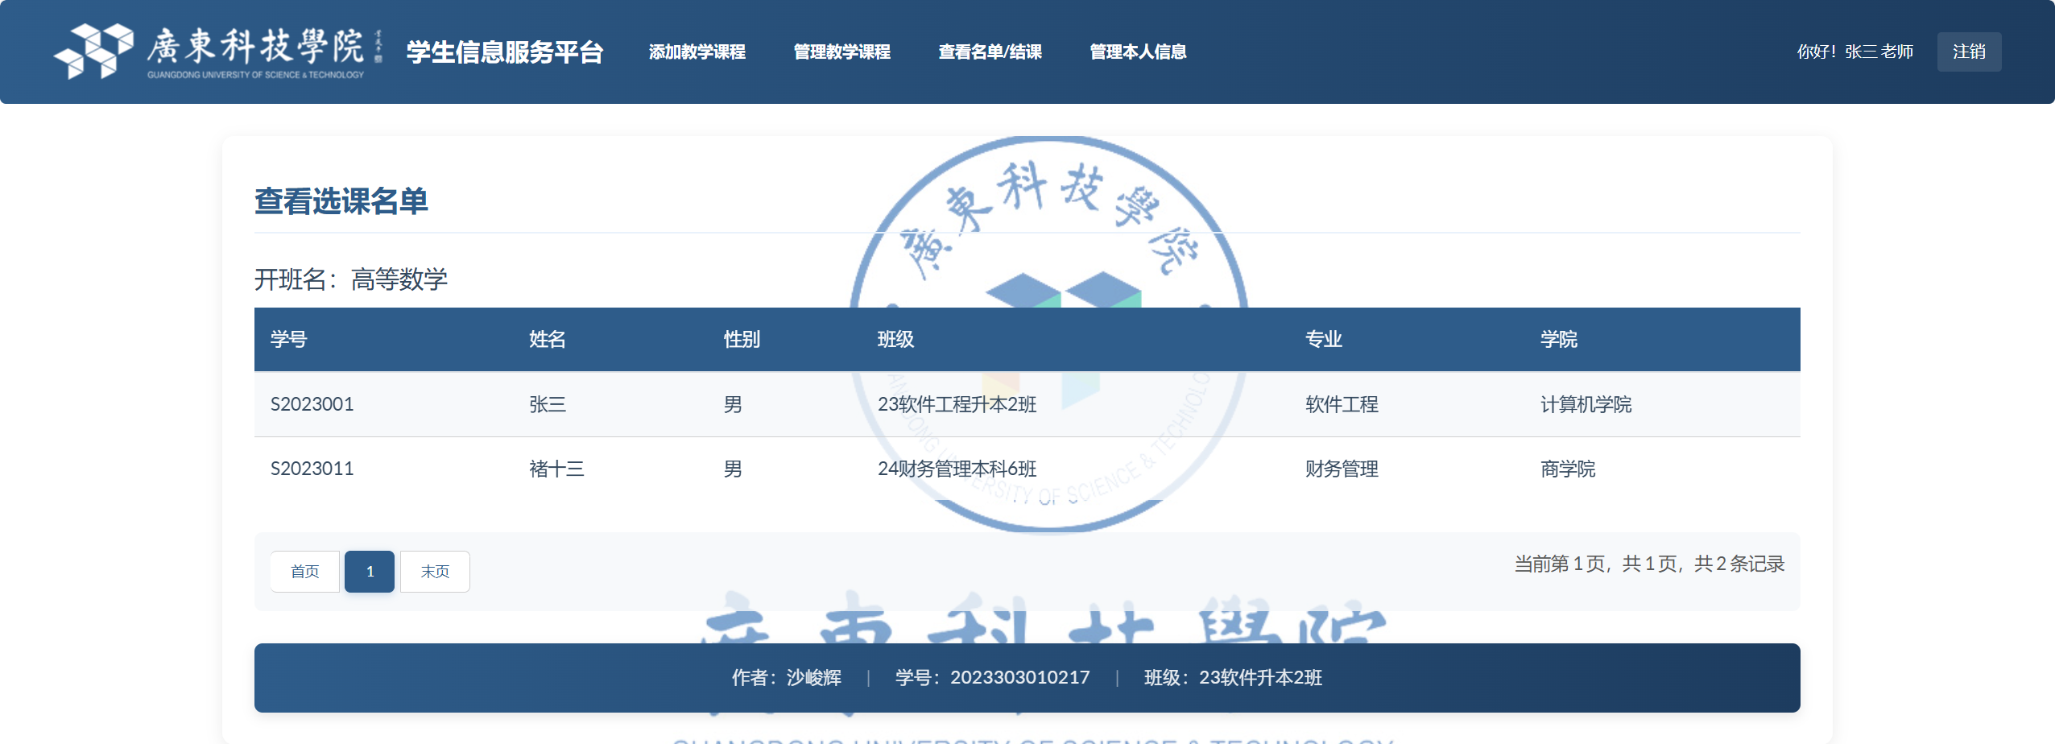This screenshot has width=2055, height=744.
Task: Click the 学生信息服务平台 title
Action: (505, 52)
